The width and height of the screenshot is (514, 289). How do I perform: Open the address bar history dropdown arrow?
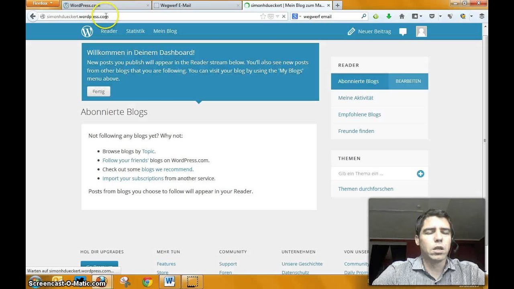[277, 16]
